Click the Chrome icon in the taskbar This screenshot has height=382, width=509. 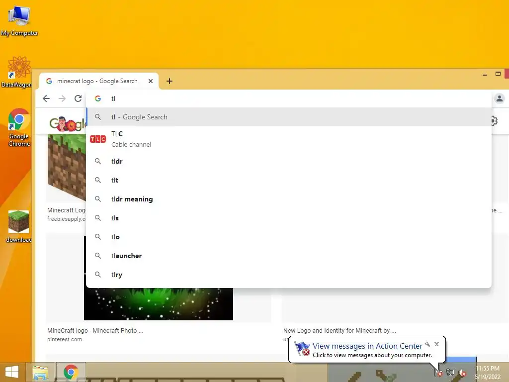[x=71, y=372]
